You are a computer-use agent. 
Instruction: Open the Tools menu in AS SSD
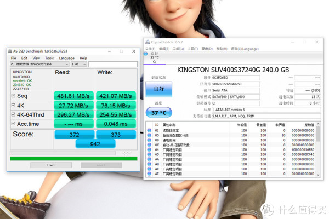[49, 58]
